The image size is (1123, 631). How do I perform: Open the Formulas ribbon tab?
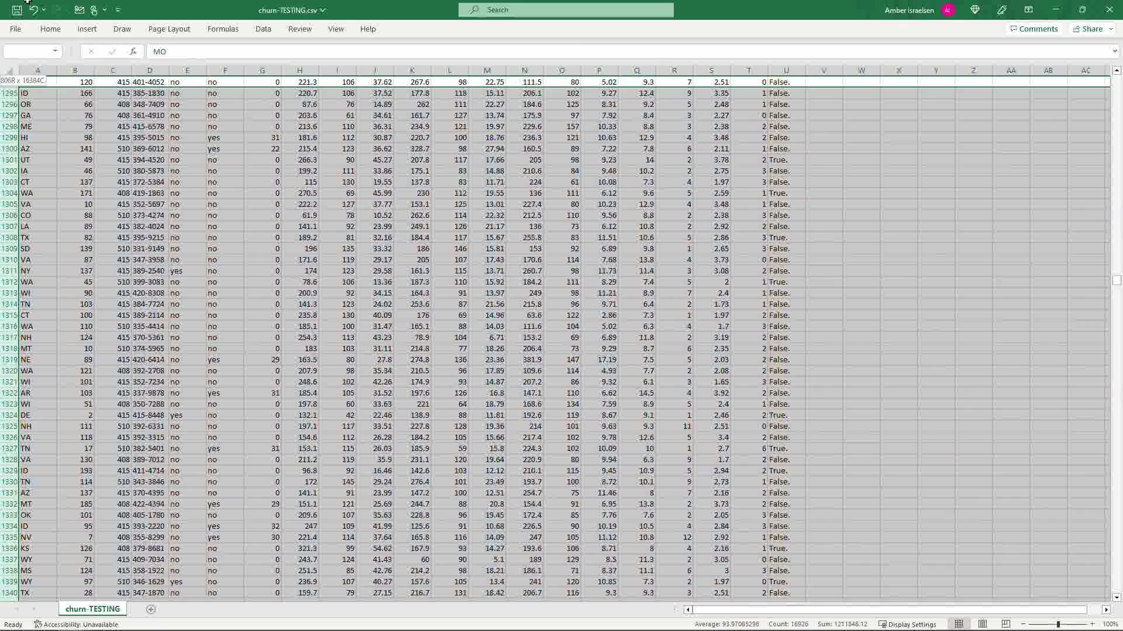(x=223, y=29)
